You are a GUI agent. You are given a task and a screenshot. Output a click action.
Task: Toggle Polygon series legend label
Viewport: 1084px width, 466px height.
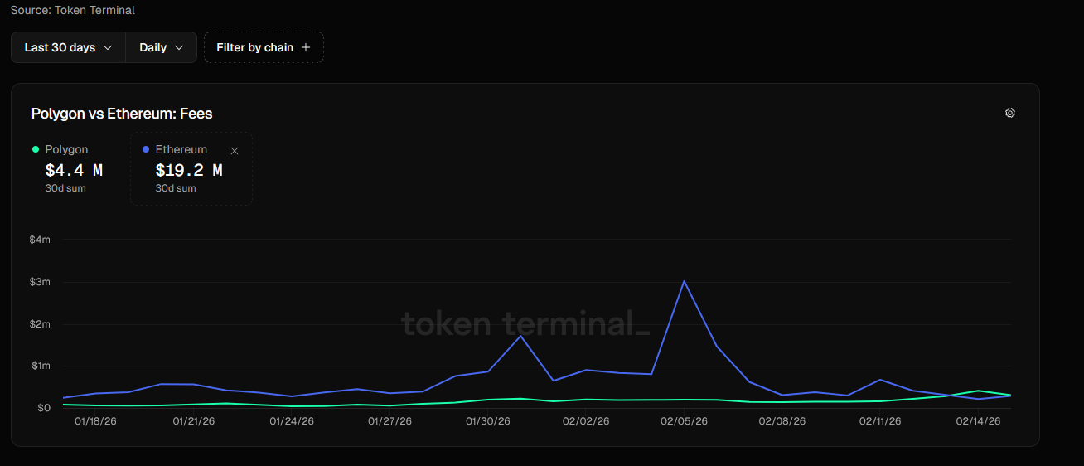pyautogui.click(x=66, y=149)
